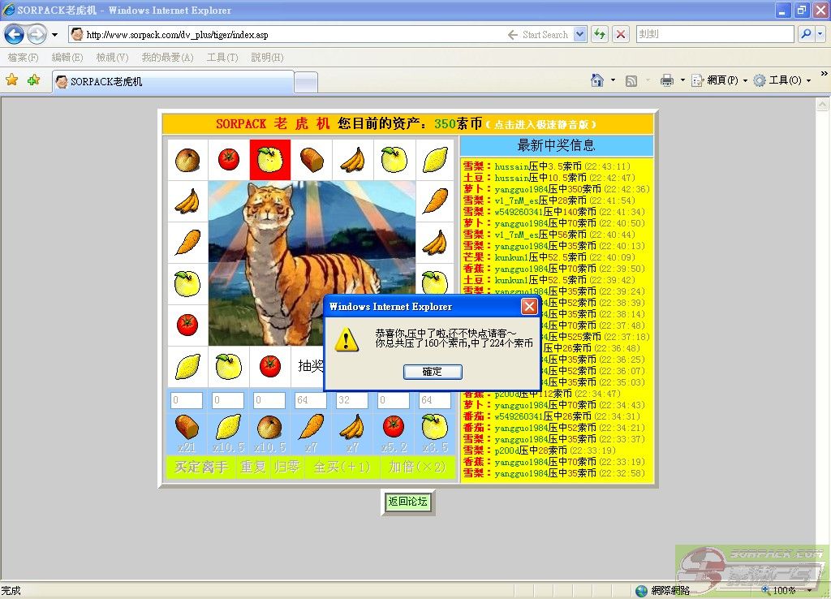Click the Print icon in command bar
Screen dimensions: 831x599
coord(667,80)
